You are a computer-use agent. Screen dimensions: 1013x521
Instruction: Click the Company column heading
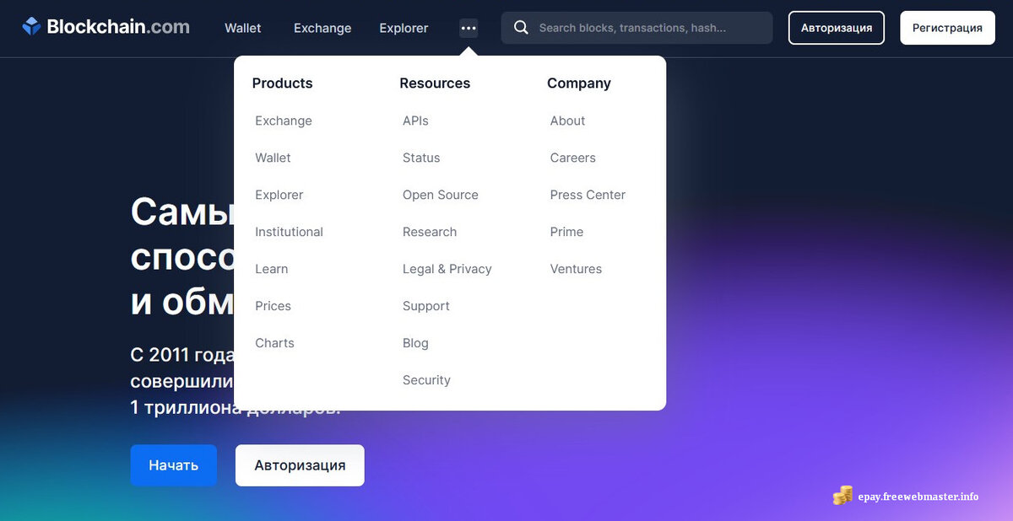(x=579, y=83)
